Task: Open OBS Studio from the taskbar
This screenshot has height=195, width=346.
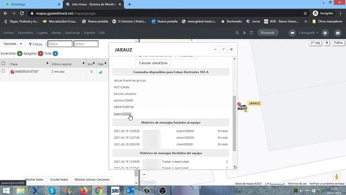Action: (162, 190)
